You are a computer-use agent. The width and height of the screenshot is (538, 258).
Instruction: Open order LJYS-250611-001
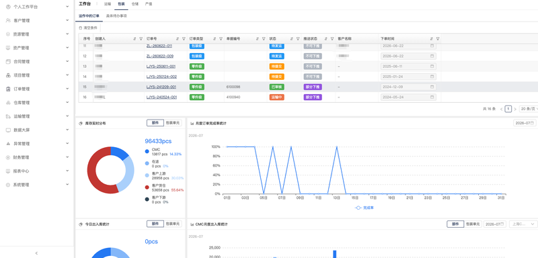[161, 66]
